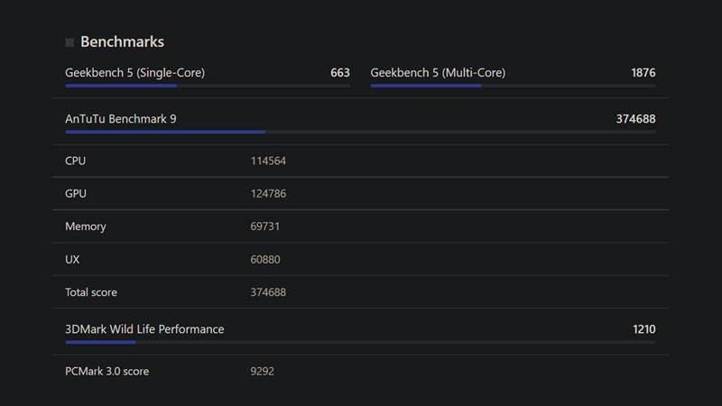The width and height of the screenshot is (722, 406).
Task: Click the PCMark value 9292
Action: click(262, 371)
